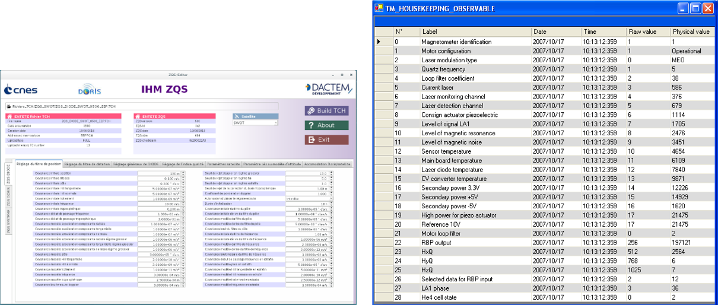Select the ZQS SYSTEME vertical side tab
Screen dimensions: 718x305
[8, 221]
